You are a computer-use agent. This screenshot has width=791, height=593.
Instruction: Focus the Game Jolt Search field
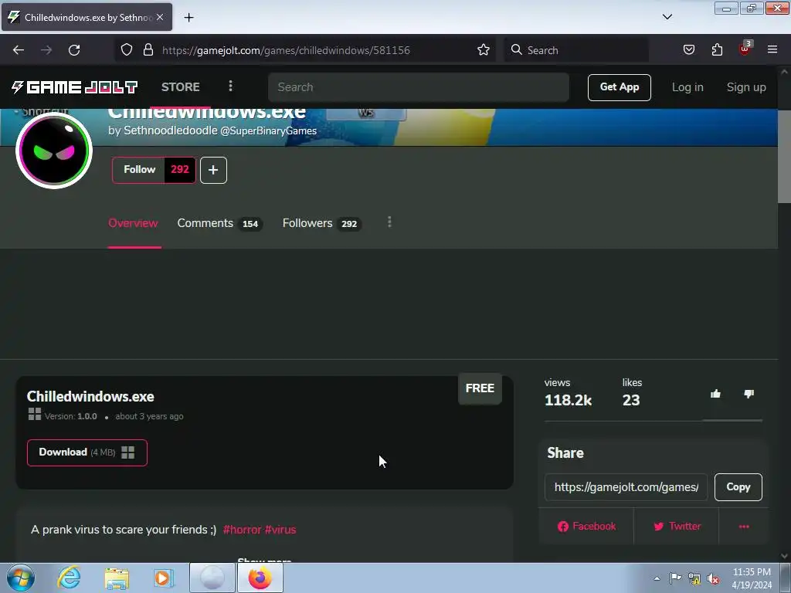418,87
